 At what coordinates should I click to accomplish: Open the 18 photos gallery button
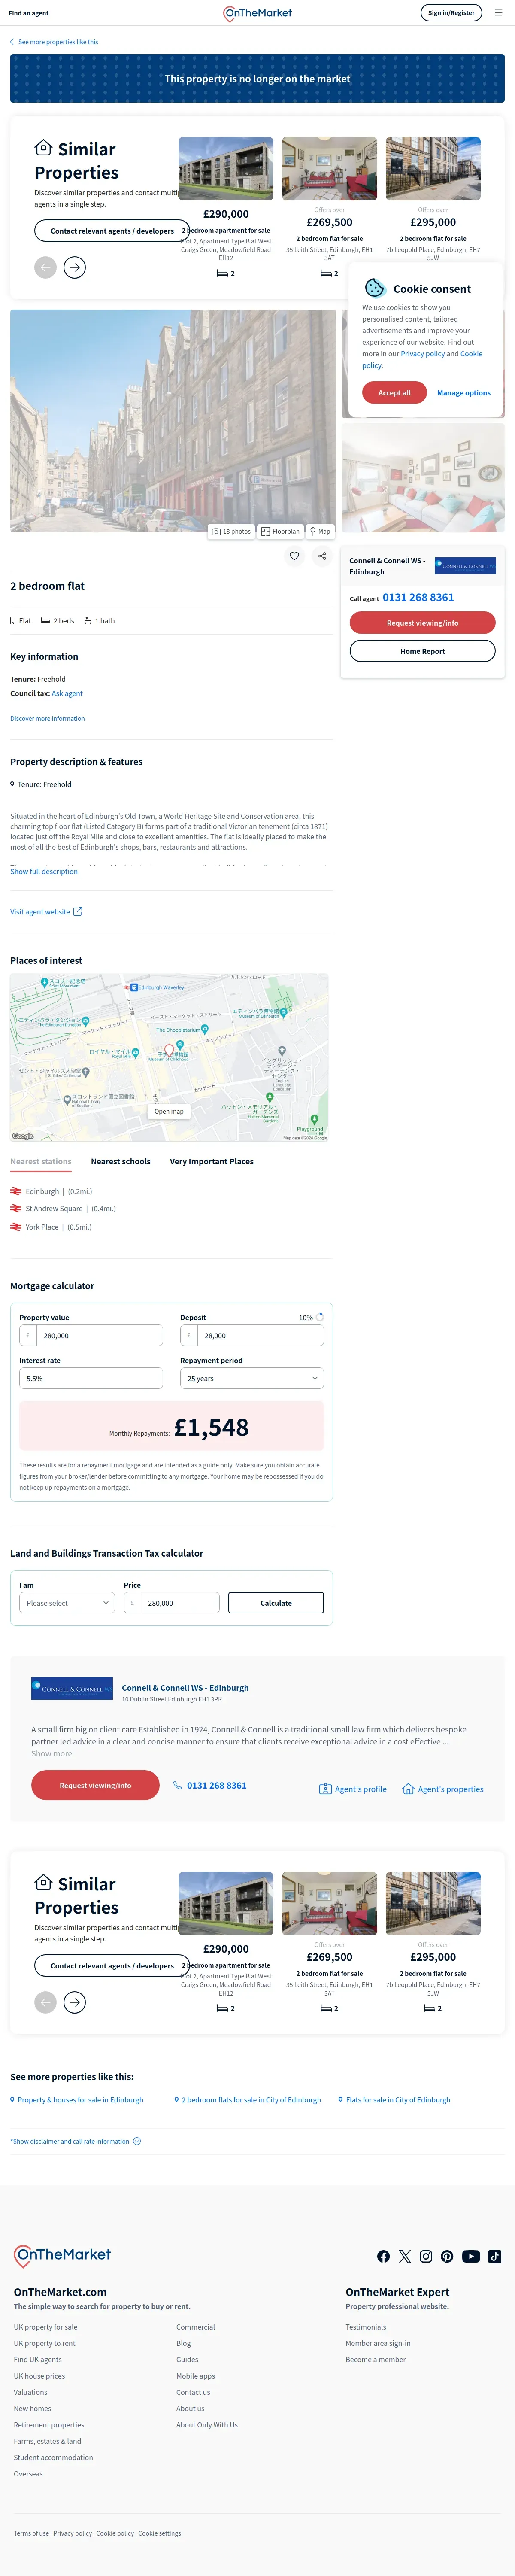(231, 532)
